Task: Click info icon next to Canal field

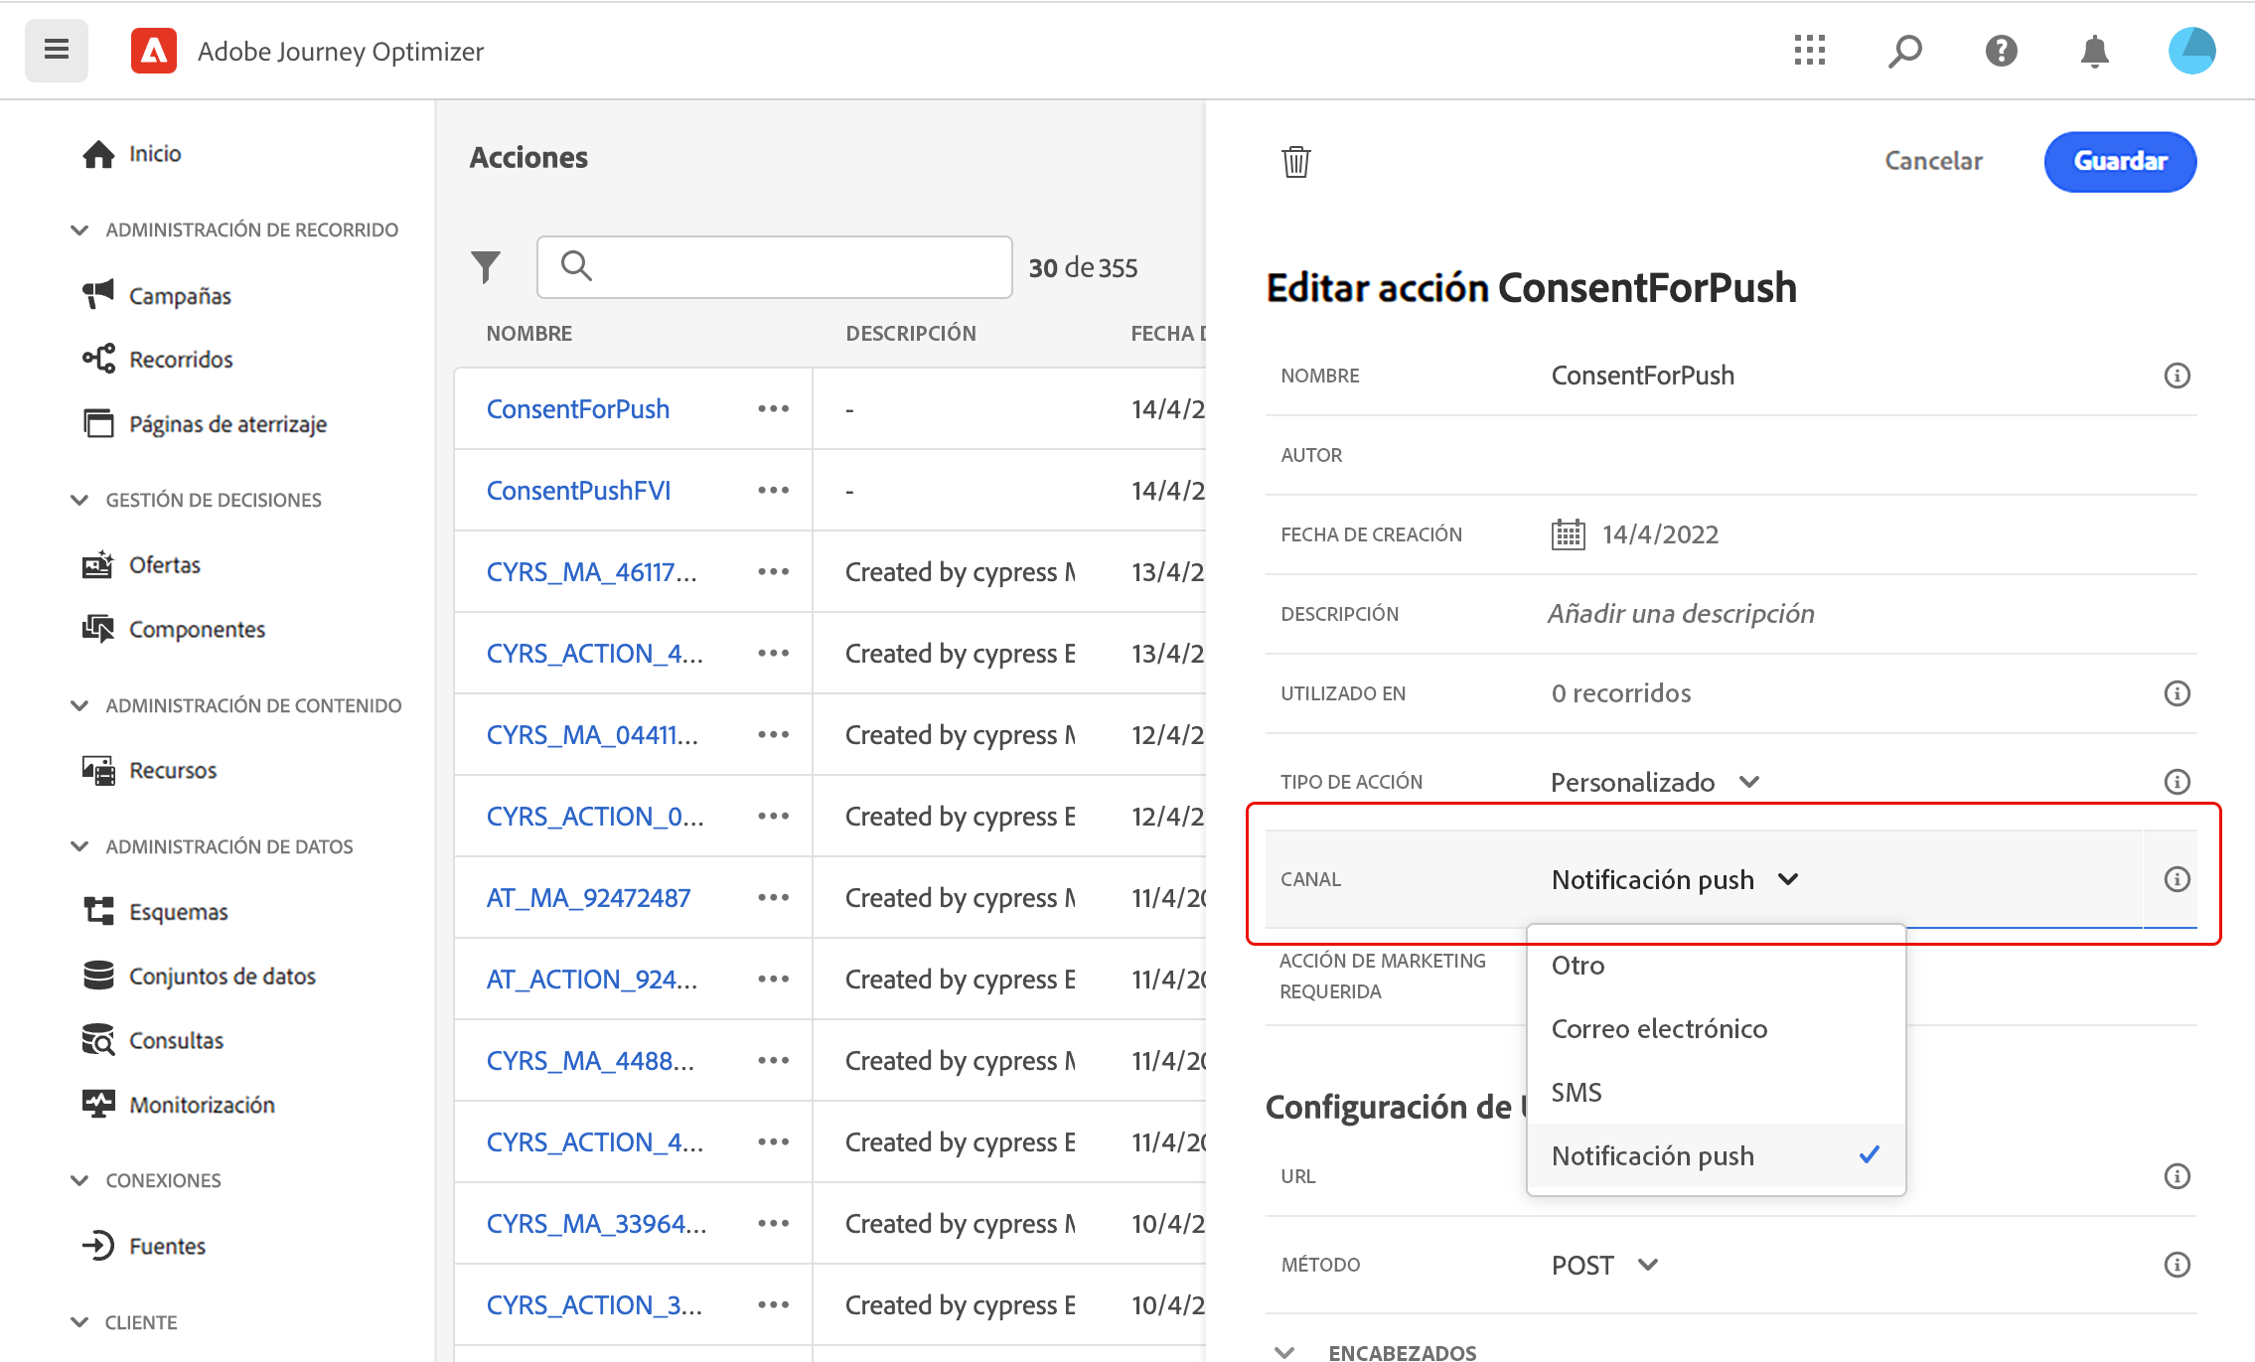Action: pos(2177,879)
